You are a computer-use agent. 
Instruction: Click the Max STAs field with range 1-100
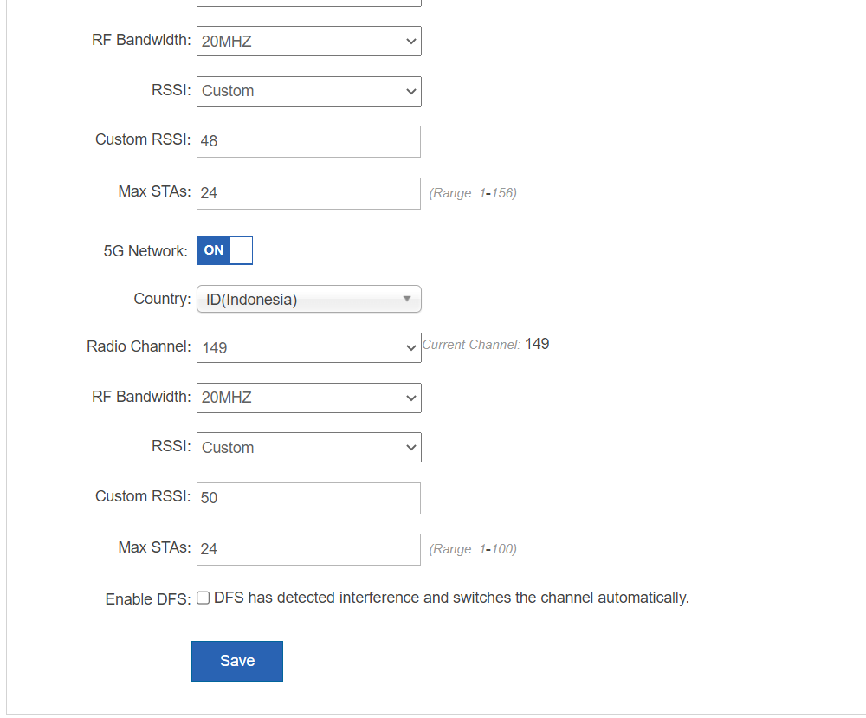[x=309, y=550]
